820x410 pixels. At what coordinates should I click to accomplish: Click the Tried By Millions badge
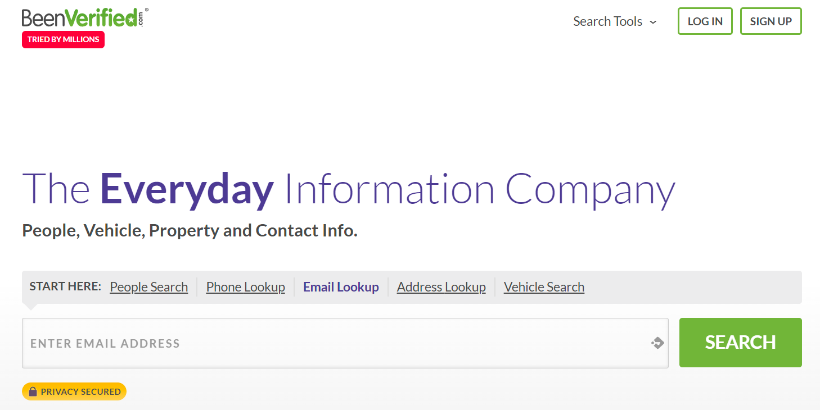coord(63,39)
